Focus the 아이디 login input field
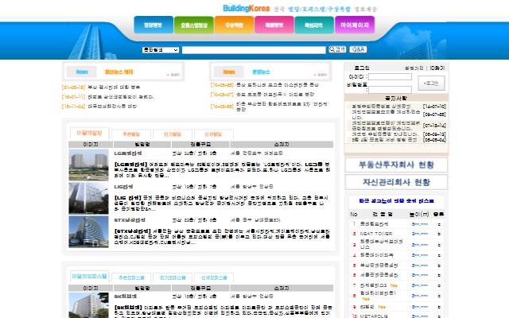Image resolution: width=509 pixels, height=318 pixels. point(390,76)
